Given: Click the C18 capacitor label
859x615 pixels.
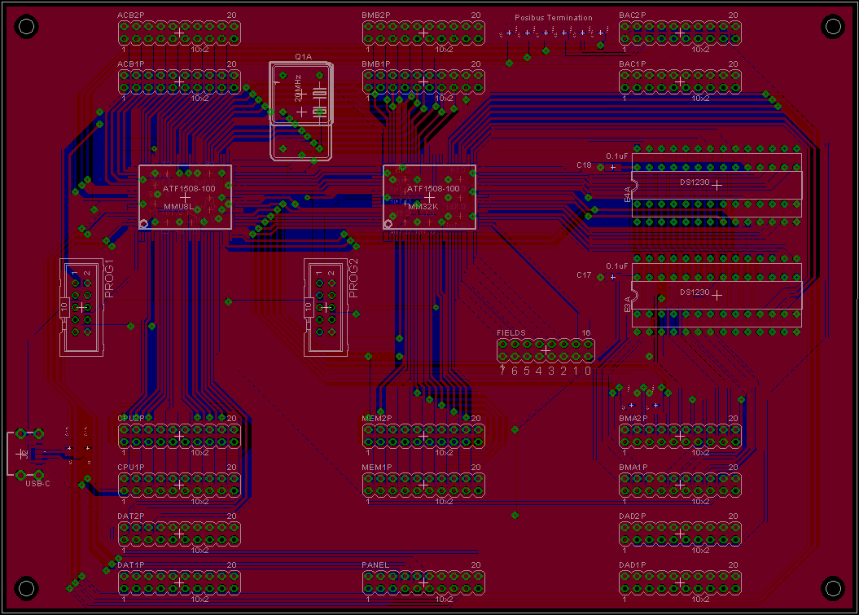Looking at the screenshot, I should 584,165.
